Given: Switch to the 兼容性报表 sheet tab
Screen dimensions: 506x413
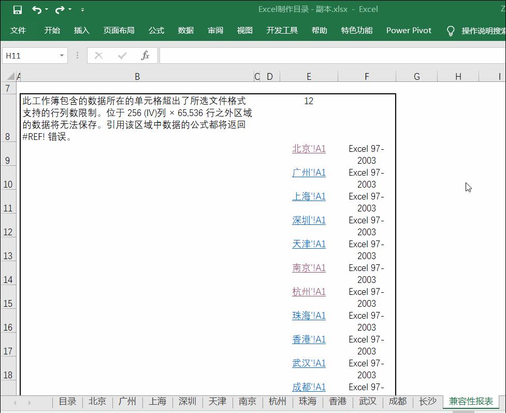Looking at the screenshot, I should coord(471,401).
